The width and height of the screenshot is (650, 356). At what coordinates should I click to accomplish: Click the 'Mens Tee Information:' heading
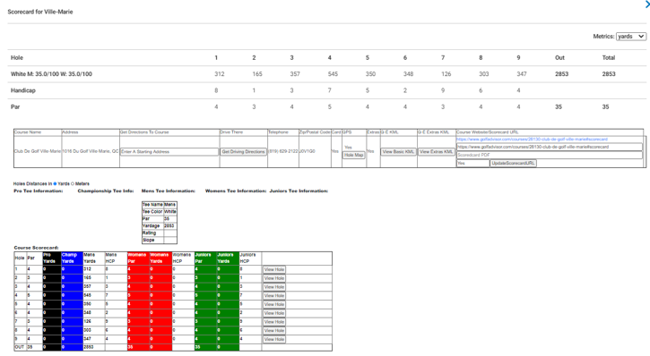coord(169,191)
